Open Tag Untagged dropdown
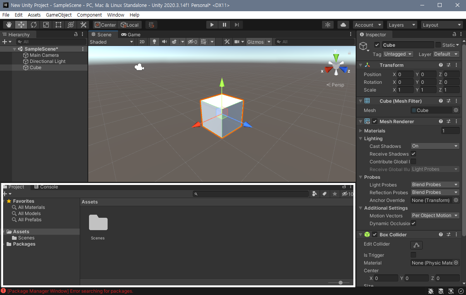This screenshot has height=295, width=466. [x=398, y=54]
